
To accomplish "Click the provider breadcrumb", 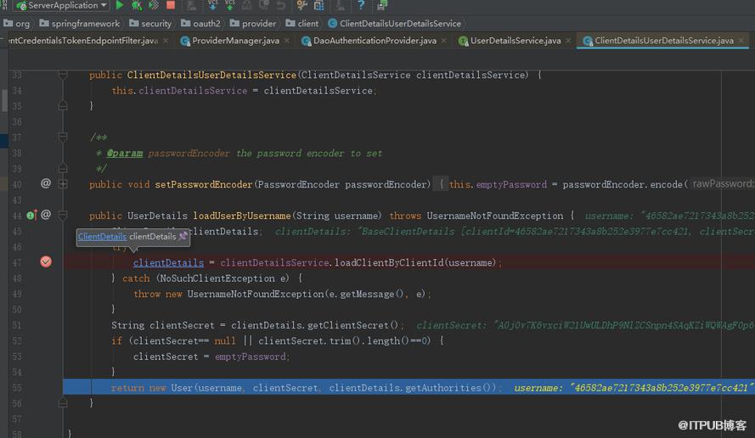I will point(253,23).
